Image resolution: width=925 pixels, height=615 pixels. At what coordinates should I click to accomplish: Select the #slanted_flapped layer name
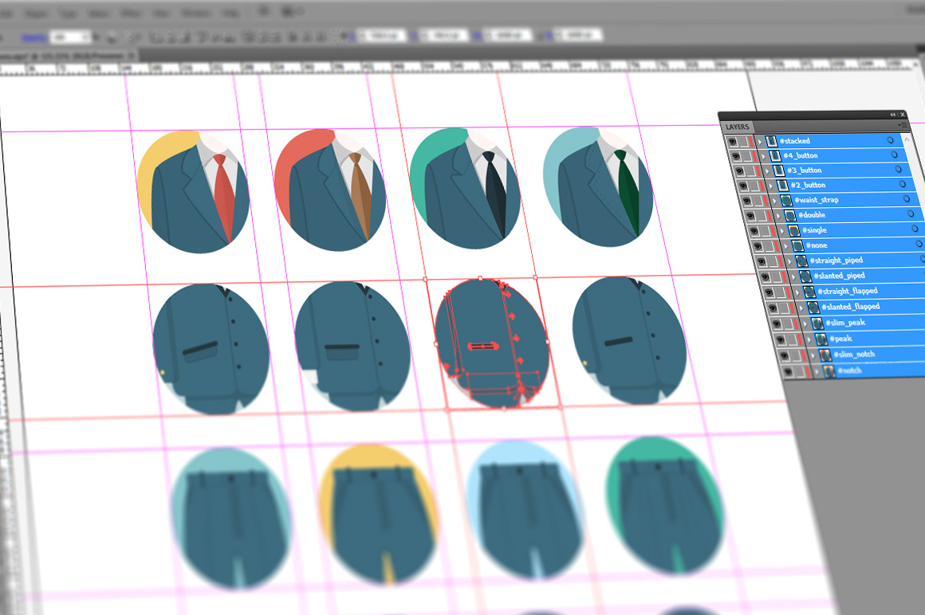click(850, 307)
